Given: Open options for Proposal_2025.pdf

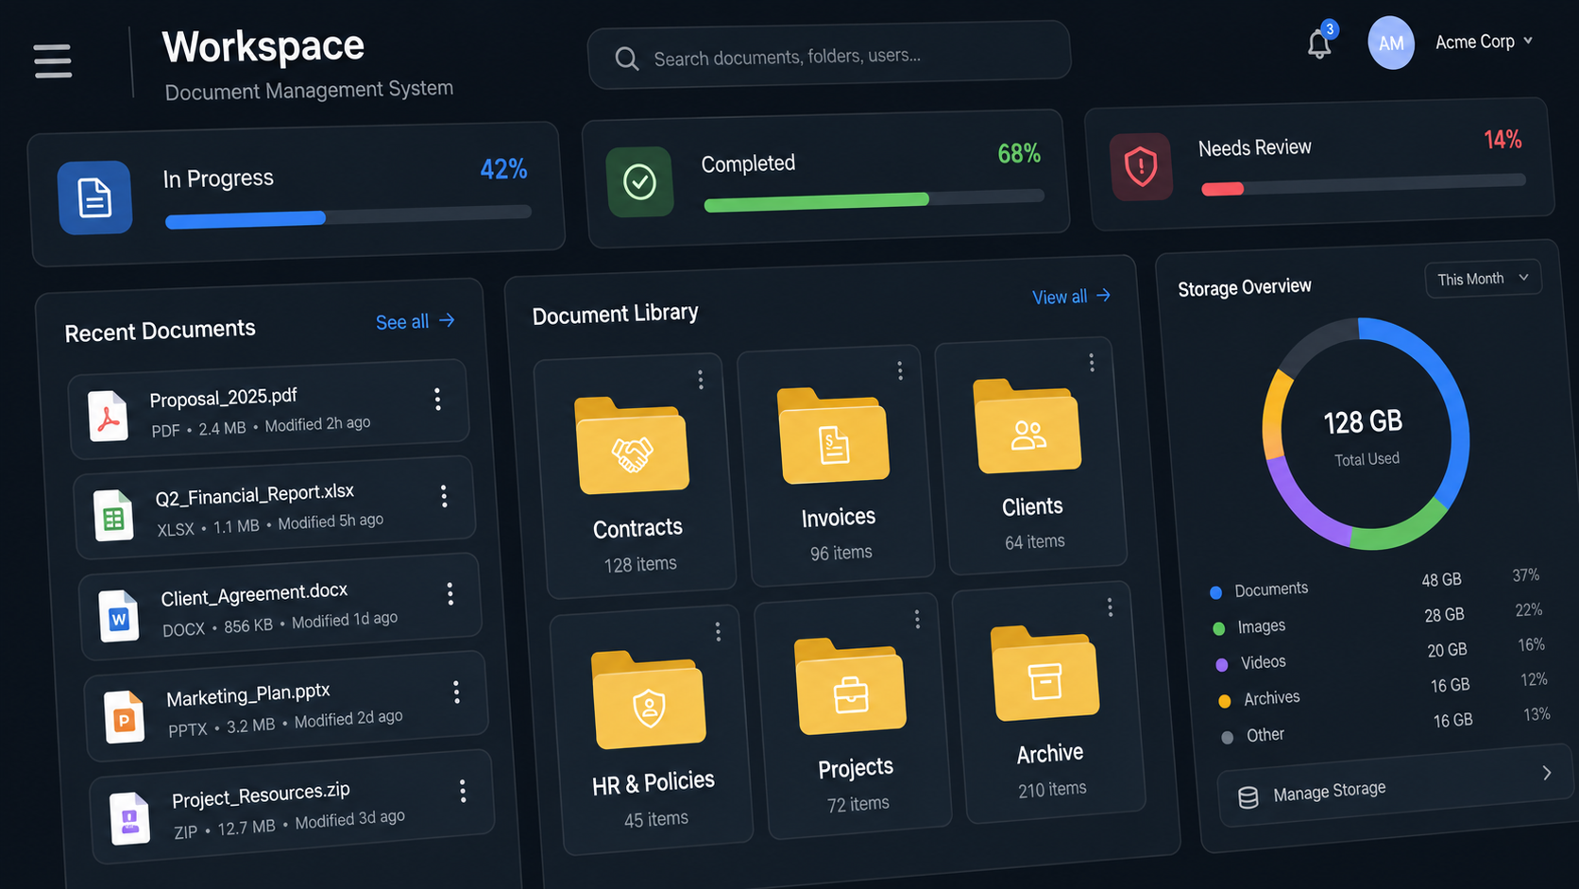Looking at the screenshot, I should click(x=437, y=399).
